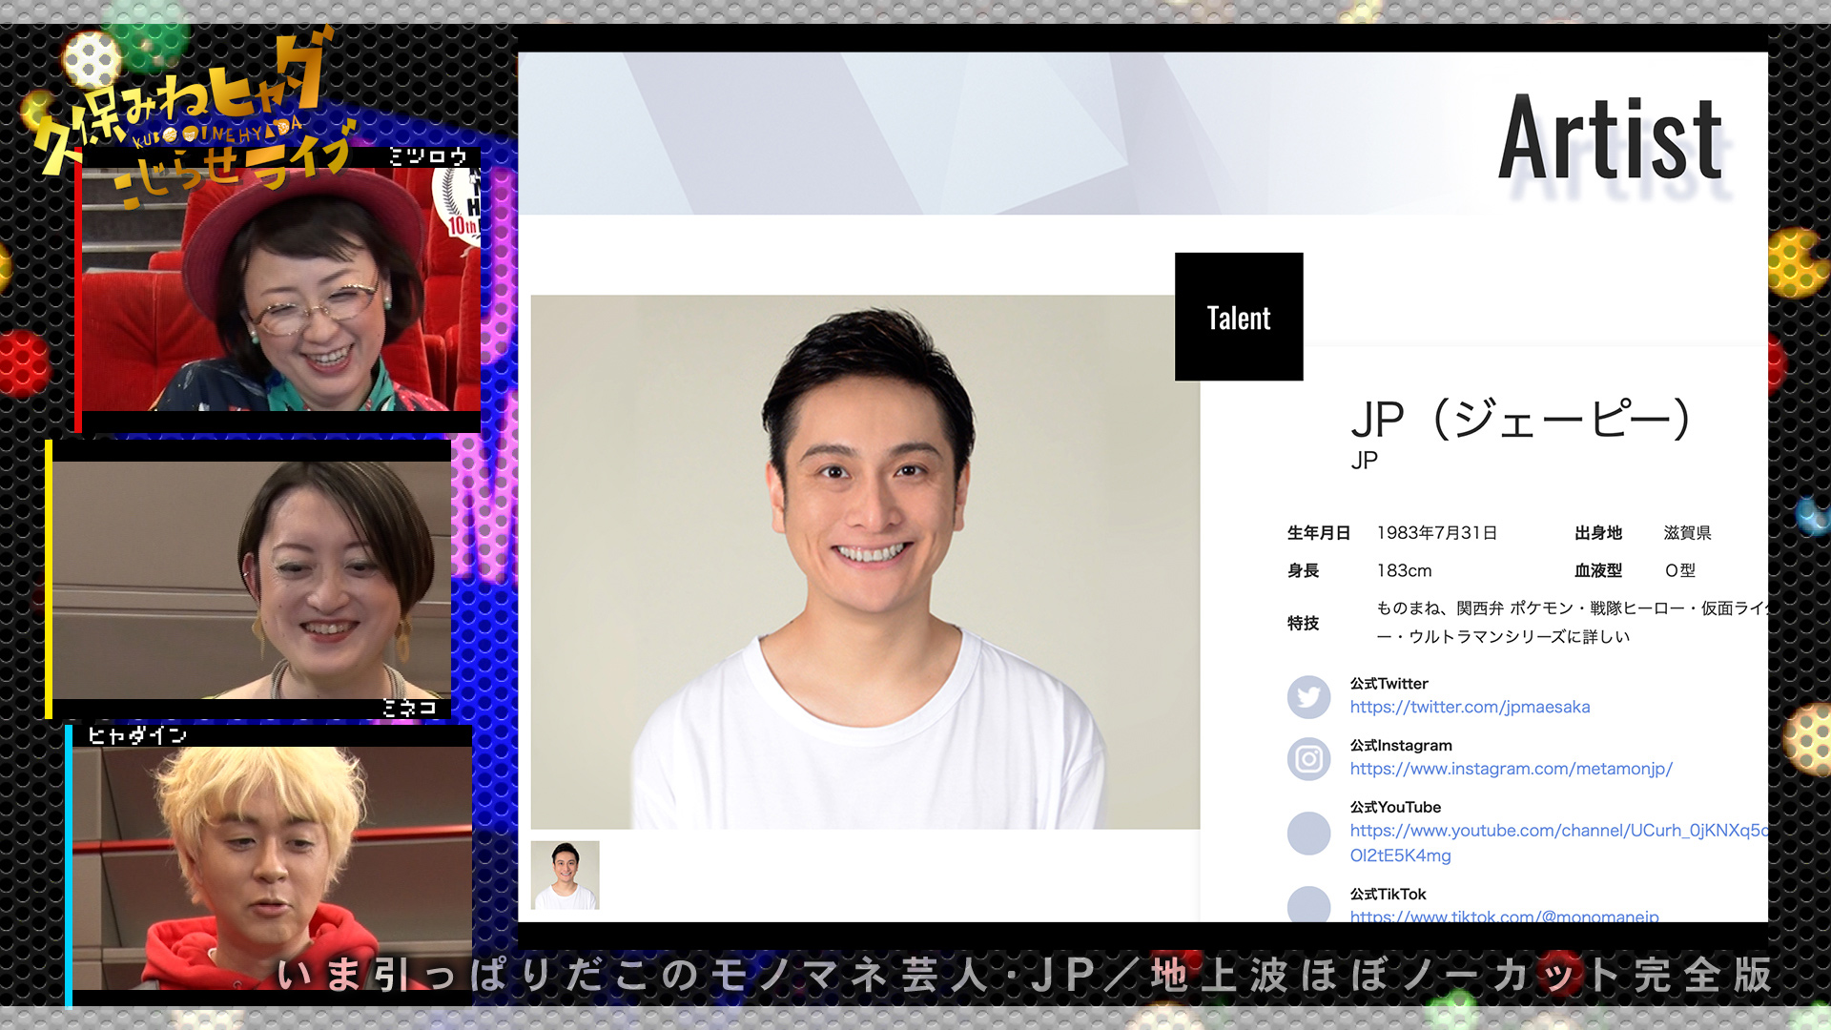Click the JP（ジェーピー） name heading
The image size is (1831, 1030).
pyautogui.click(x=1520, y=420)
